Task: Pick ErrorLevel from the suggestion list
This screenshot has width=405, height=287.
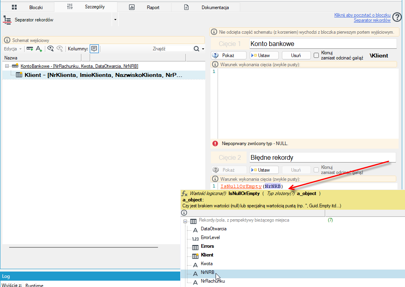Action: (210, 237)
